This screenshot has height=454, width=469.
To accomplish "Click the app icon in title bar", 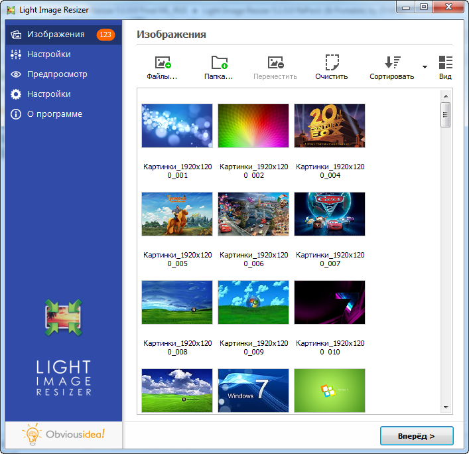I will 11,10.
